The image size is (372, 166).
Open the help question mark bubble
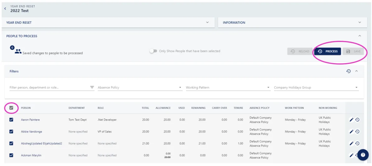coord(363,155)
